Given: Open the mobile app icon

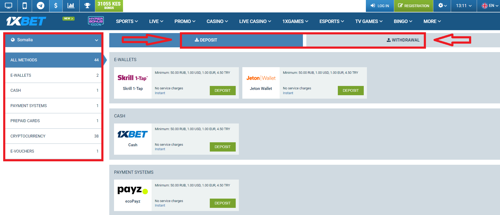Looking at the screenshot, I should point(25,6).
